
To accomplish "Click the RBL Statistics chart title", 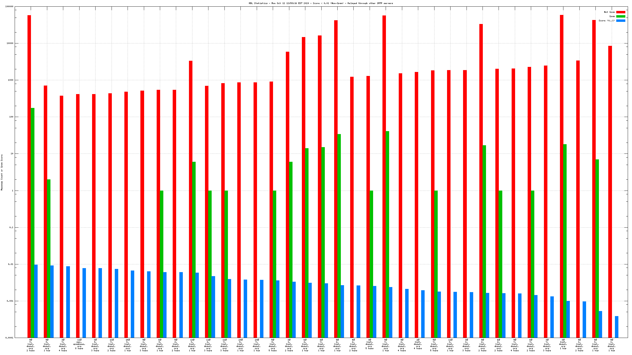I will click(x=321, y=3).
